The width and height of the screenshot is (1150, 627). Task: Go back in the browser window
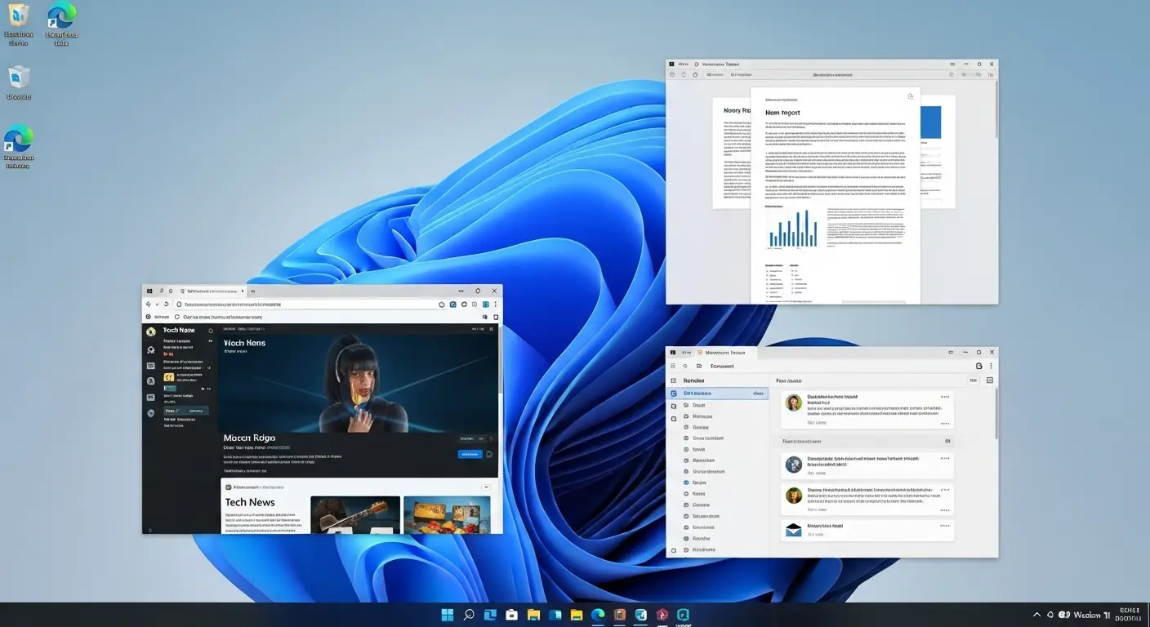click(149, 304)
